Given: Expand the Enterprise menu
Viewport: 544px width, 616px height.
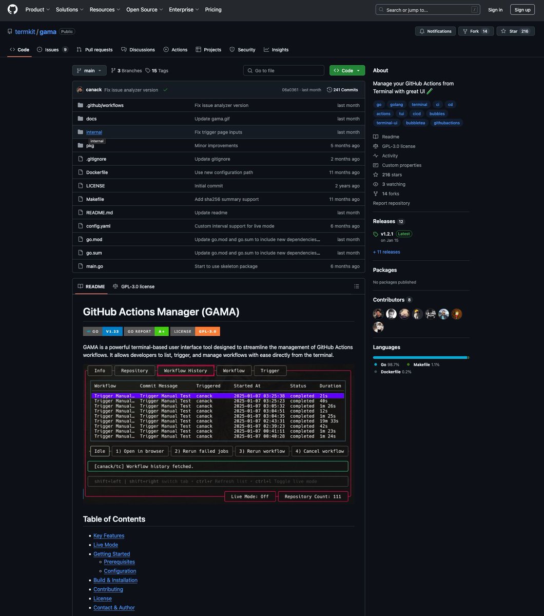Looking at the screenshot, I should (184, 9).
